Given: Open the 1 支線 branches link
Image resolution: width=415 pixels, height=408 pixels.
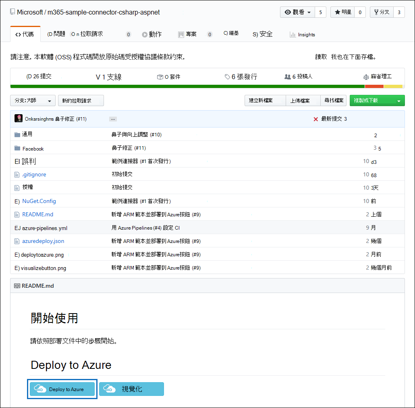Looking at the screenshot, I should (108, 77).
